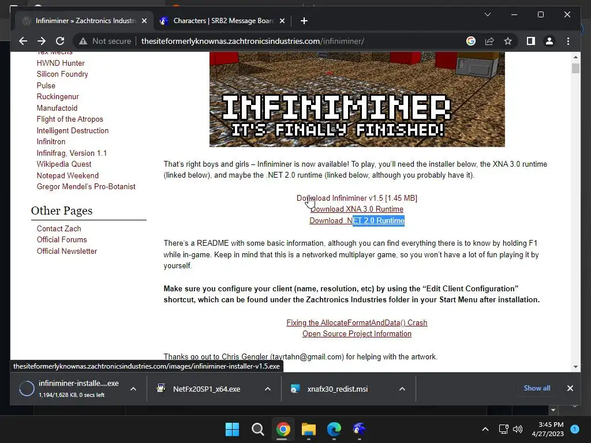Open the NetFx20SP1_x64.exe download
Screen dimensions: 591x443
tap(207, 389)
